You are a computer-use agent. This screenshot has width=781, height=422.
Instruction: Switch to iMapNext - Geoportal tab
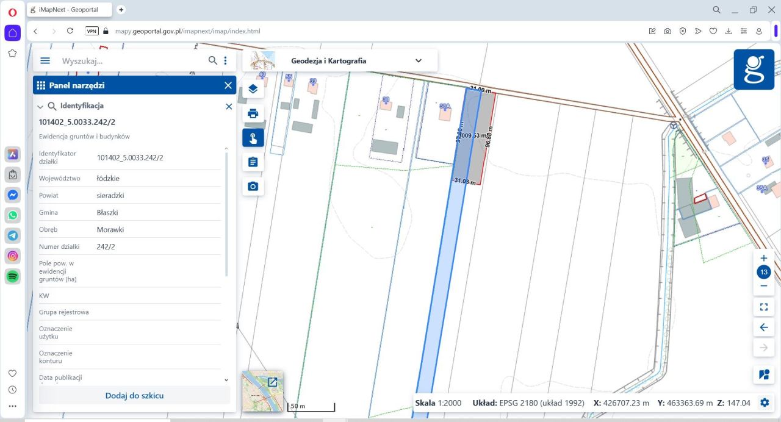(68, 10)
